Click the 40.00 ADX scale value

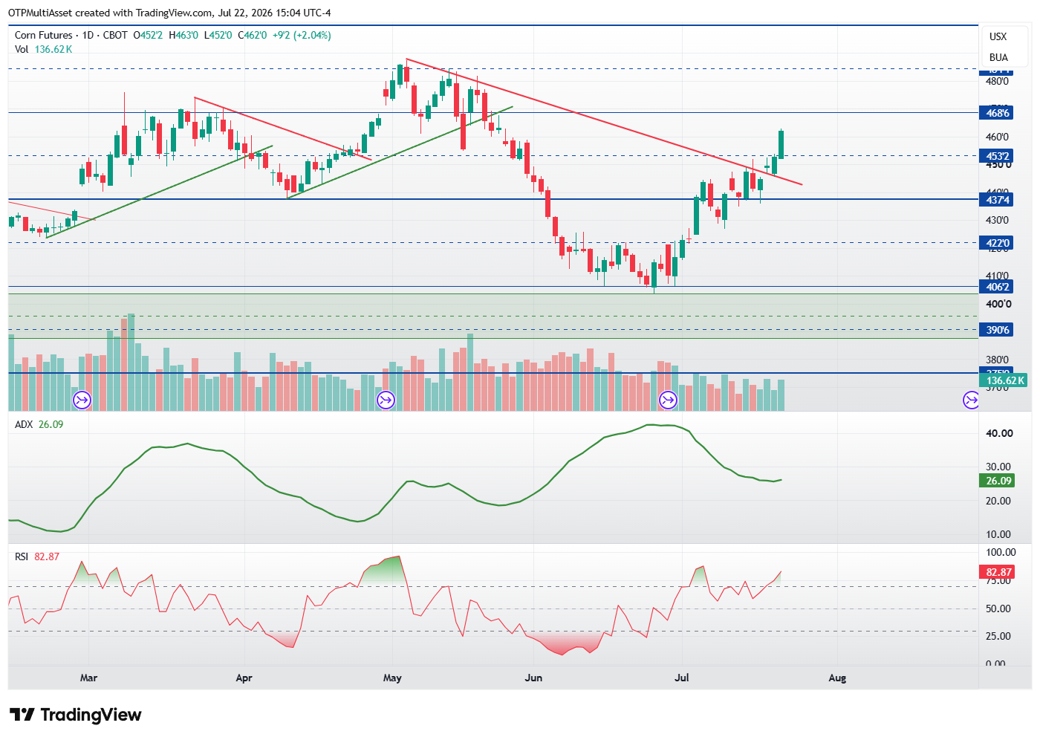999,433
